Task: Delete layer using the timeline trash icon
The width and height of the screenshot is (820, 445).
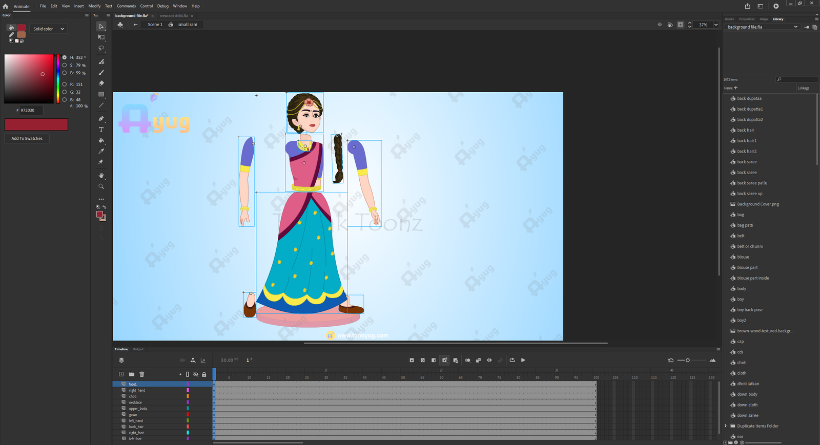Action: coord(142,374)
